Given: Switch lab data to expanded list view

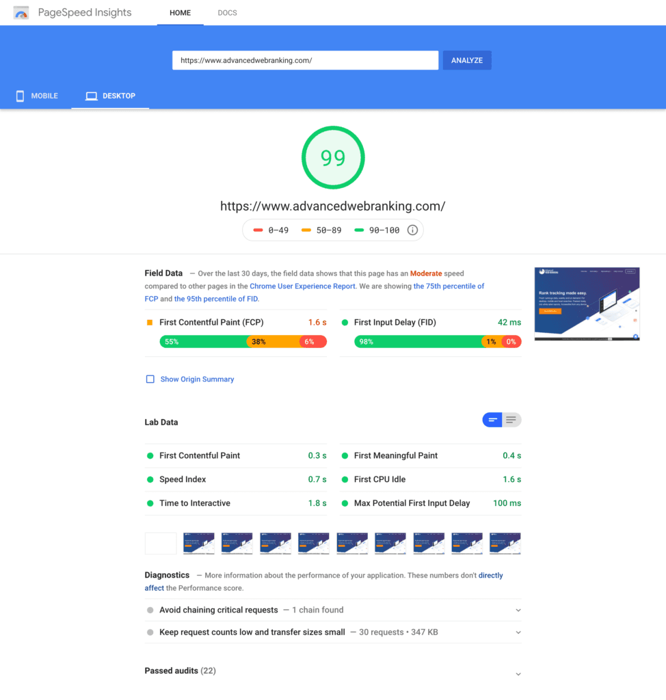Looking at the screenshot, I should coord(511,420).
